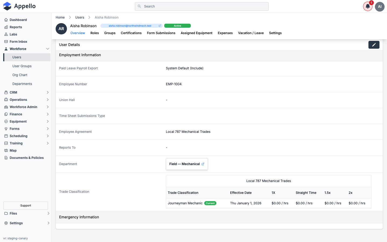The image size is (387, 242).
Task: Click the Search input field
Action: tap(202, 6)
